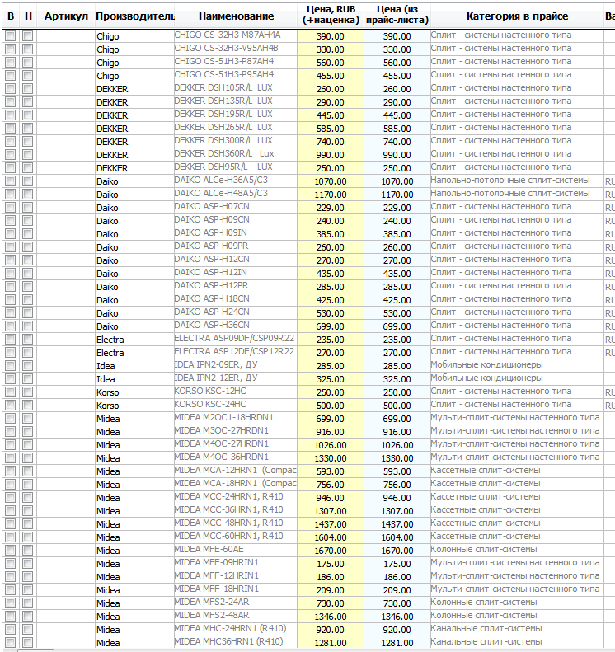Viewport: 615px width, 652px height.
Task: Select the markup price 1026.00 cell
Action: coord(331,445)
